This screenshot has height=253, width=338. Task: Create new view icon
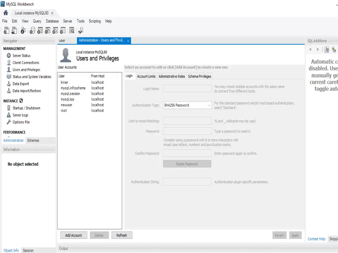[x=48, y=30]
